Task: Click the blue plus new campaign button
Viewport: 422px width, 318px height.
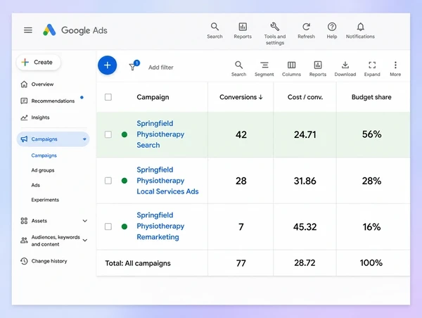Action: tap(108, 65)
